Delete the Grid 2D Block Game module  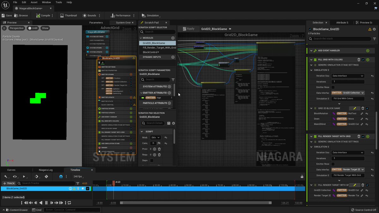363,108
